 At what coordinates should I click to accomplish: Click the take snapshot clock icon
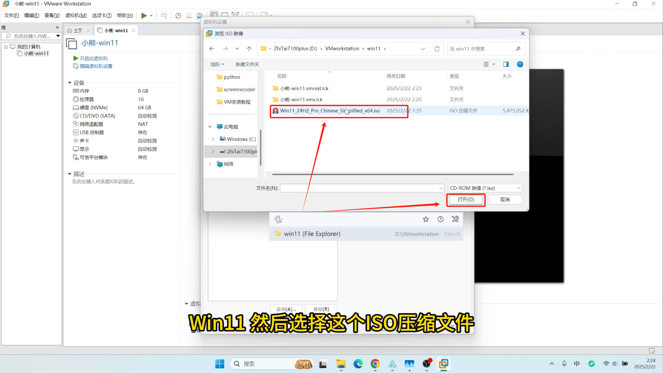tap(178, 16)
